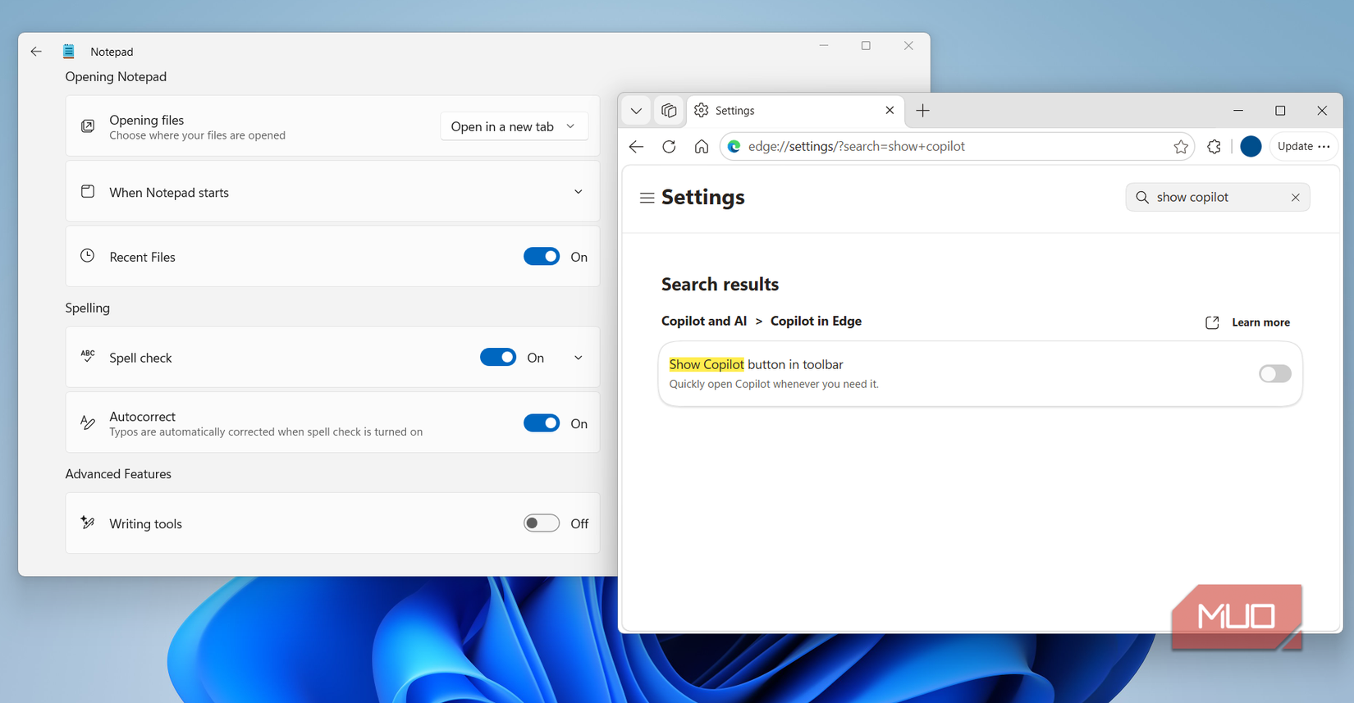1354x703 pixels.
Task: Click the 'Spelling' section heading
Action: (x=88, y=308)
